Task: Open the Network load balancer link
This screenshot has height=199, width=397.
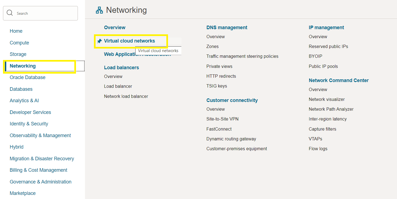Action: coord(126,96)
